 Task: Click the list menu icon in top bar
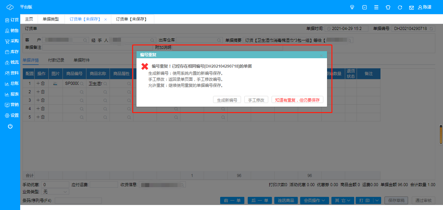[376, 7]
